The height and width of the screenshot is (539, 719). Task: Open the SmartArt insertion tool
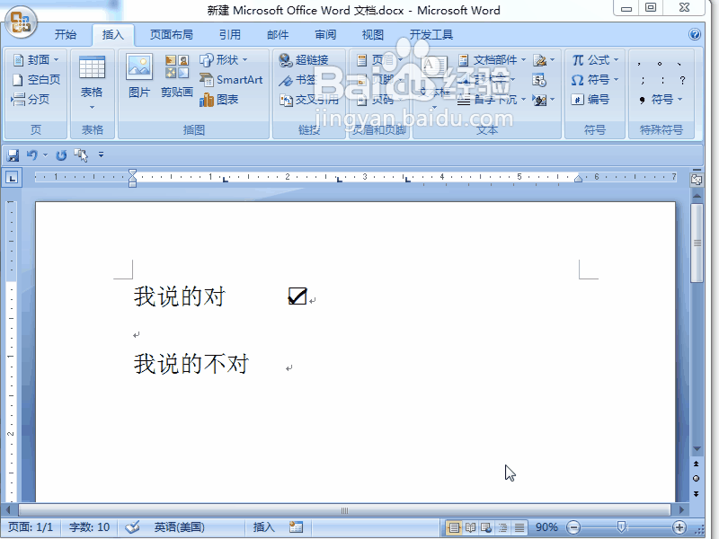[x=232, y=79]
